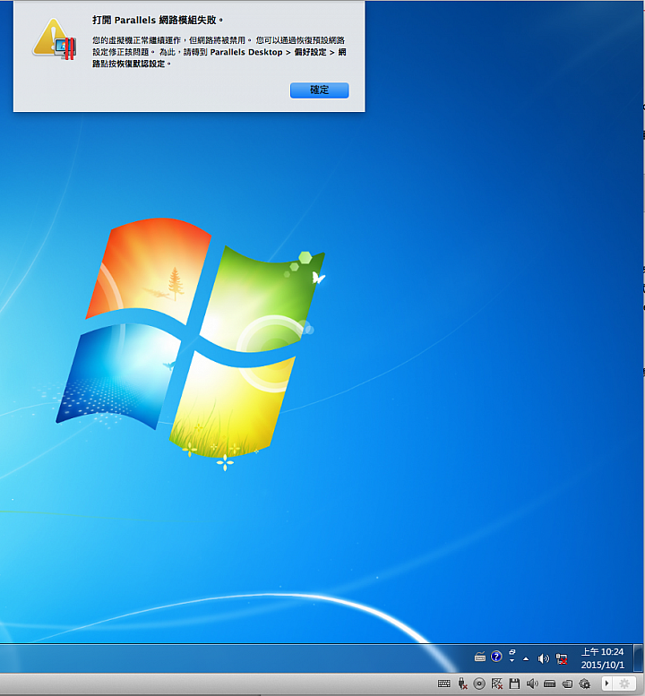Click the Parallels USB device status icon
This screenshot has width=645, height=696.
pyautogui.click(x=462, y=683)
